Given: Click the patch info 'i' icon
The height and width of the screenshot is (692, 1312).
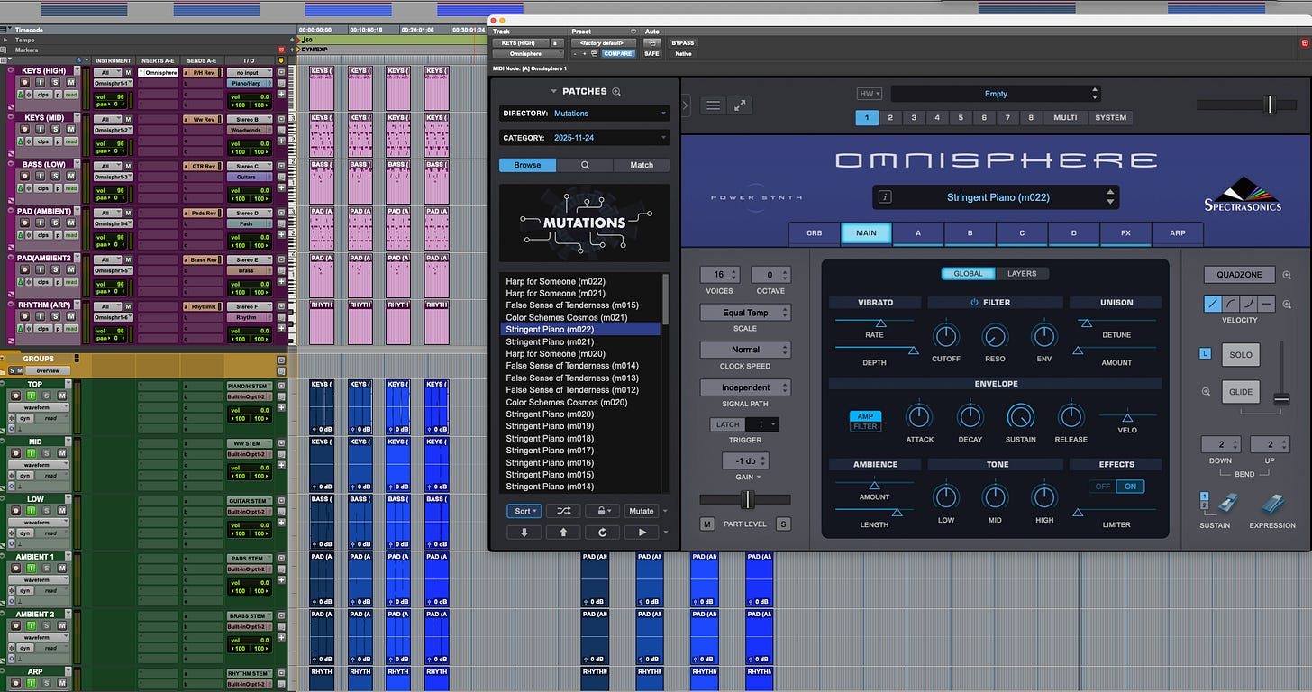Looking at the screenshot, I should coord(884,197).
